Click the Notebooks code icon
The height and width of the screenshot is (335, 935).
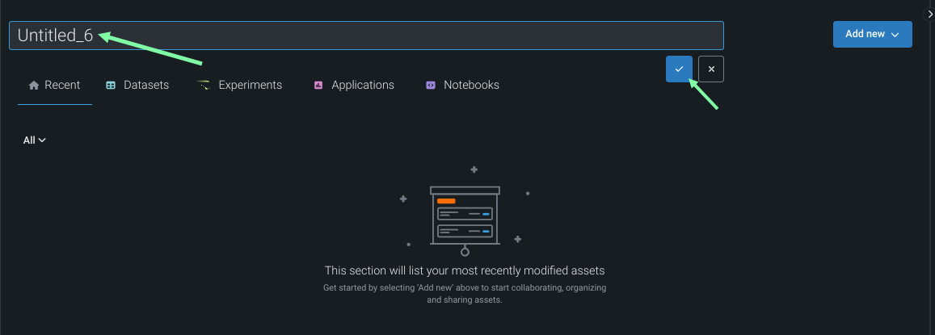coord(431,85)
